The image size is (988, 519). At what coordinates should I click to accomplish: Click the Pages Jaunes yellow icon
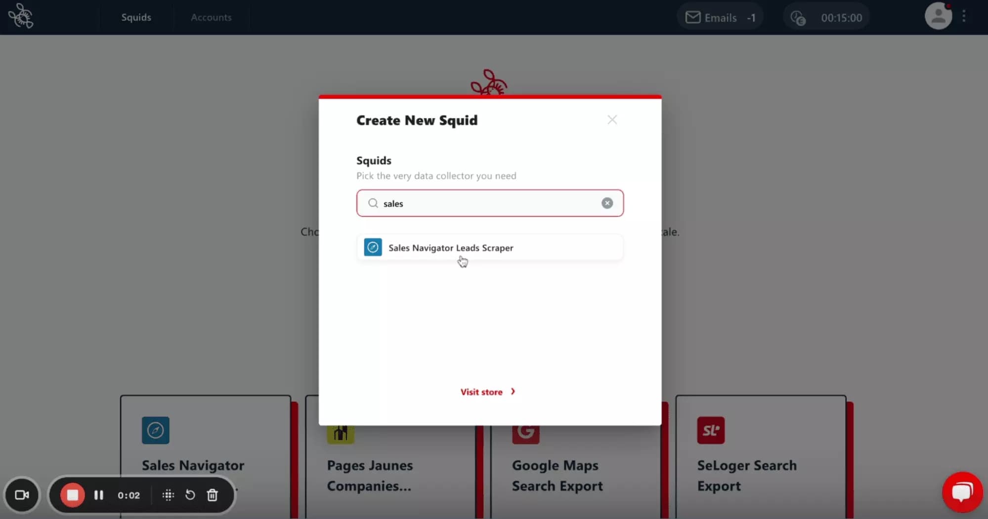(x=341, y=434)
